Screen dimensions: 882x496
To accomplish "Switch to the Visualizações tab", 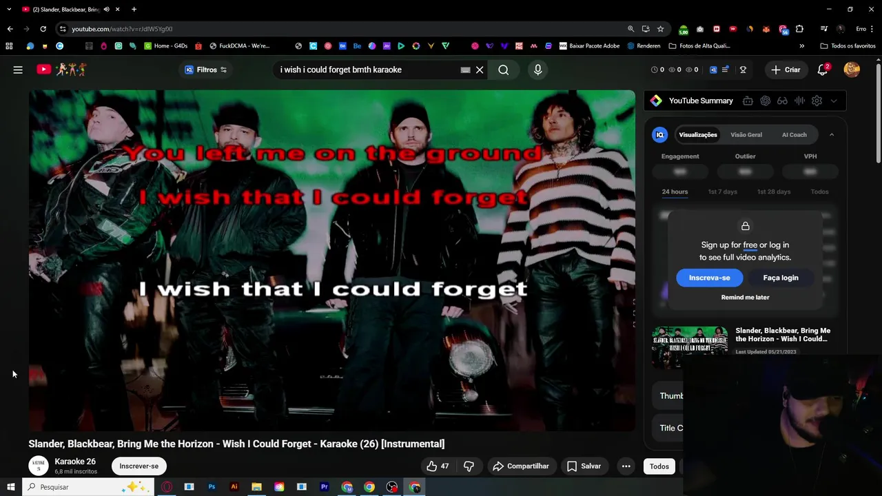I will pyautogui.click(x=698, y=135).
